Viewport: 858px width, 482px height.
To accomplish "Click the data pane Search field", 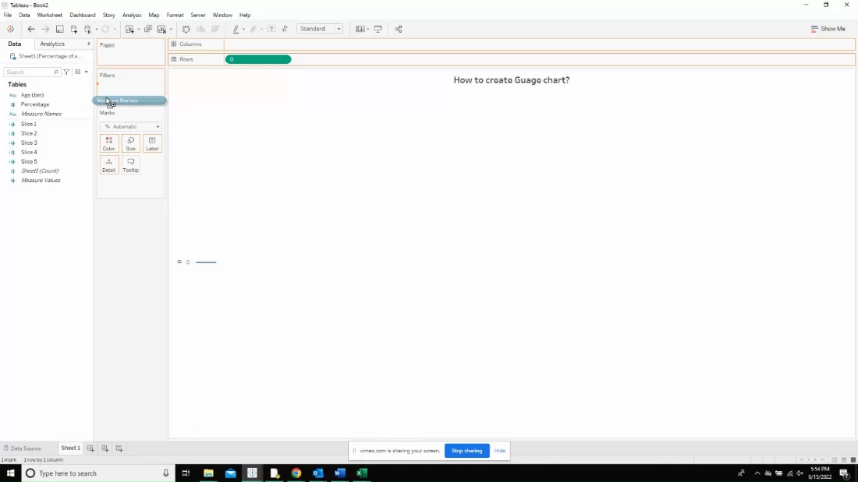I will pyautogui.click(x=32, y=72).
